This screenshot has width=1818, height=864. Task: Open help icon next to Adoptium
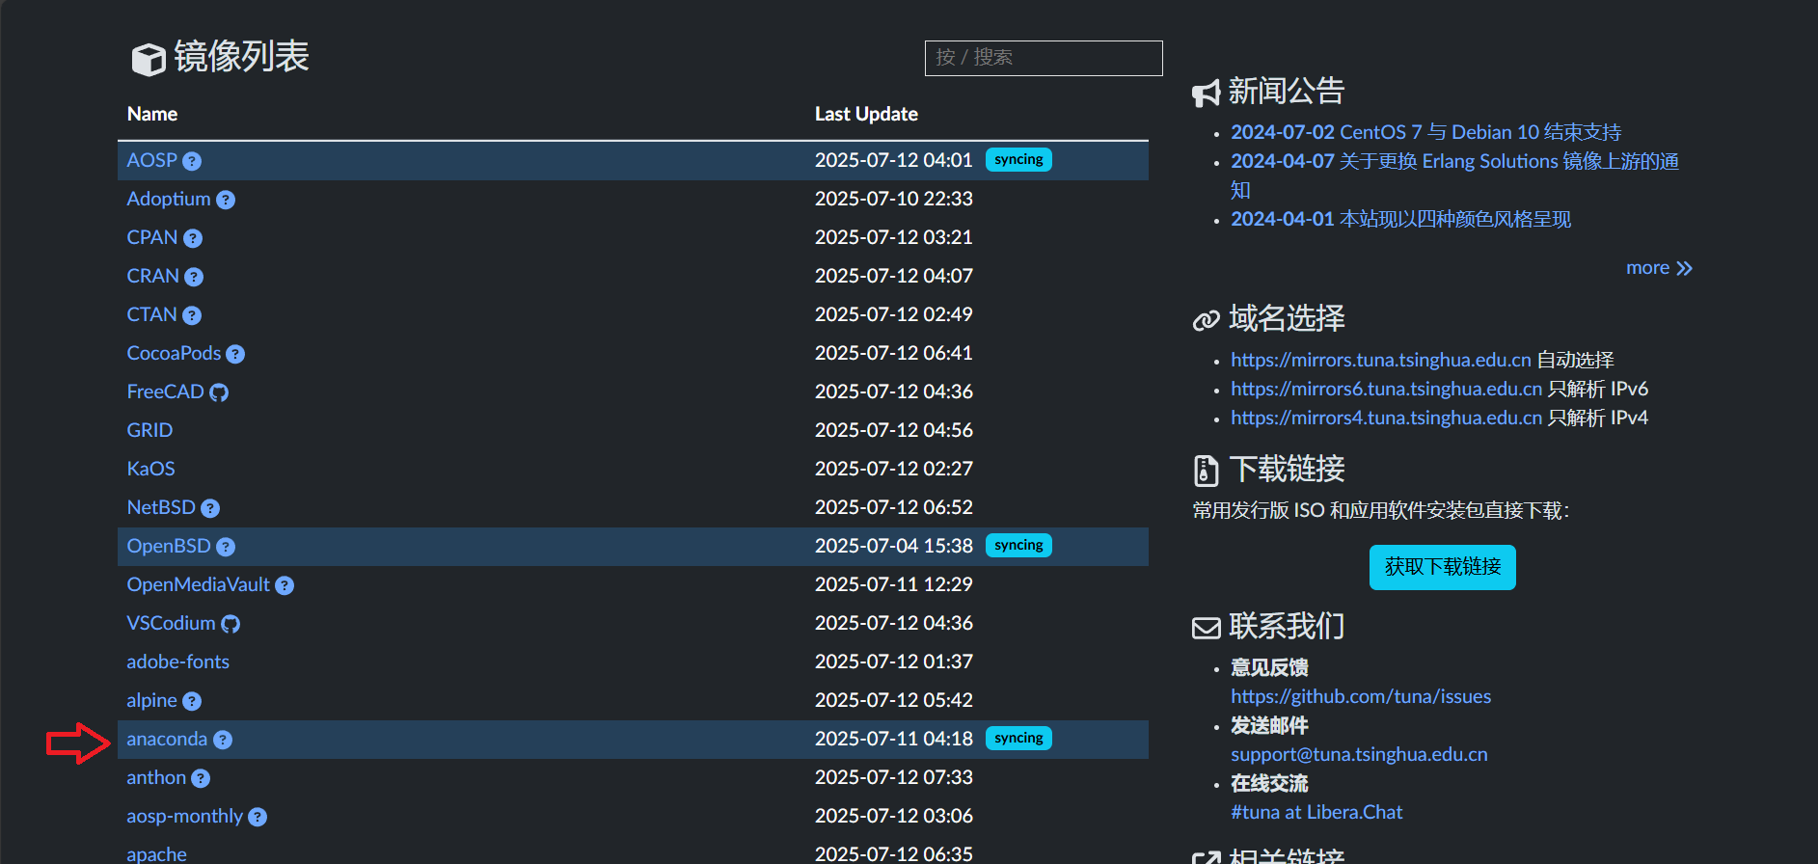pyautogui.click(x=226, y=200)
